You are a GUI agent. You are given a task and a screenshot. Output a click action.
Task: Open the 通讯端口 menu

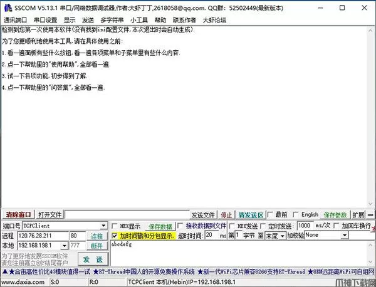(16, 20)
